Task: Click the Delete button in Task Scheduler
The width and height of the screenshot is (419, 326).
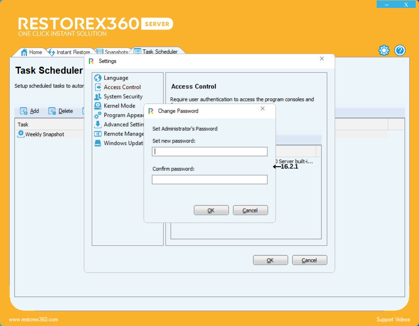Action: tap(61, 111)
